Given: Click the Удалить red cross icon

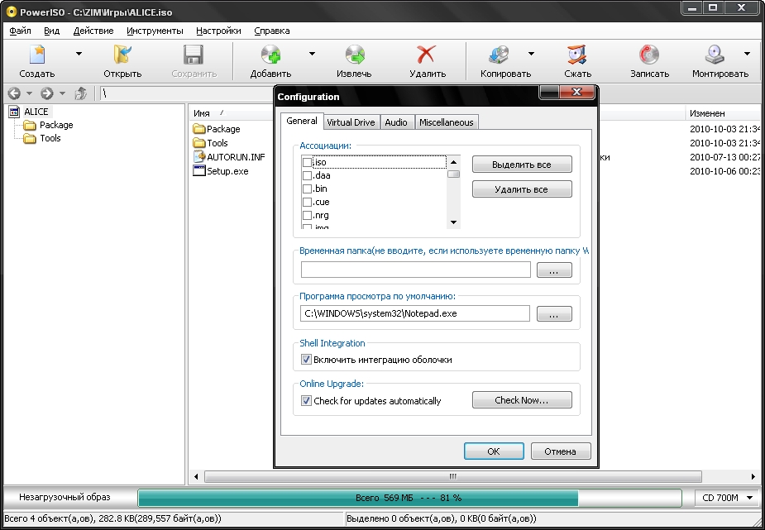Looking at the screenshot, I should click(x=427, y=55).
